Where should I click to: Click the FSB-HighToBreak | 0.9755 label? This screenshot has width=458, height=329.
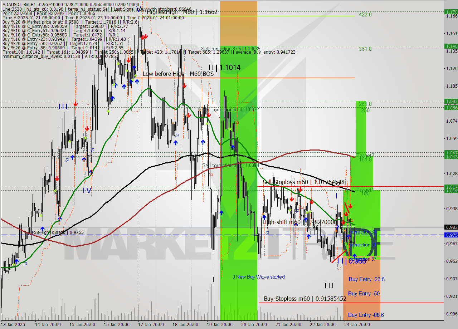[58, 232]
